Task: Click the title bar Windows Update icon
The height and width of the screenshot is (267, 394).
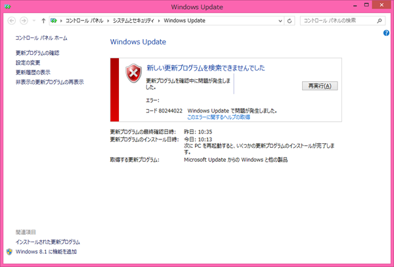Action: coord(7,7)
